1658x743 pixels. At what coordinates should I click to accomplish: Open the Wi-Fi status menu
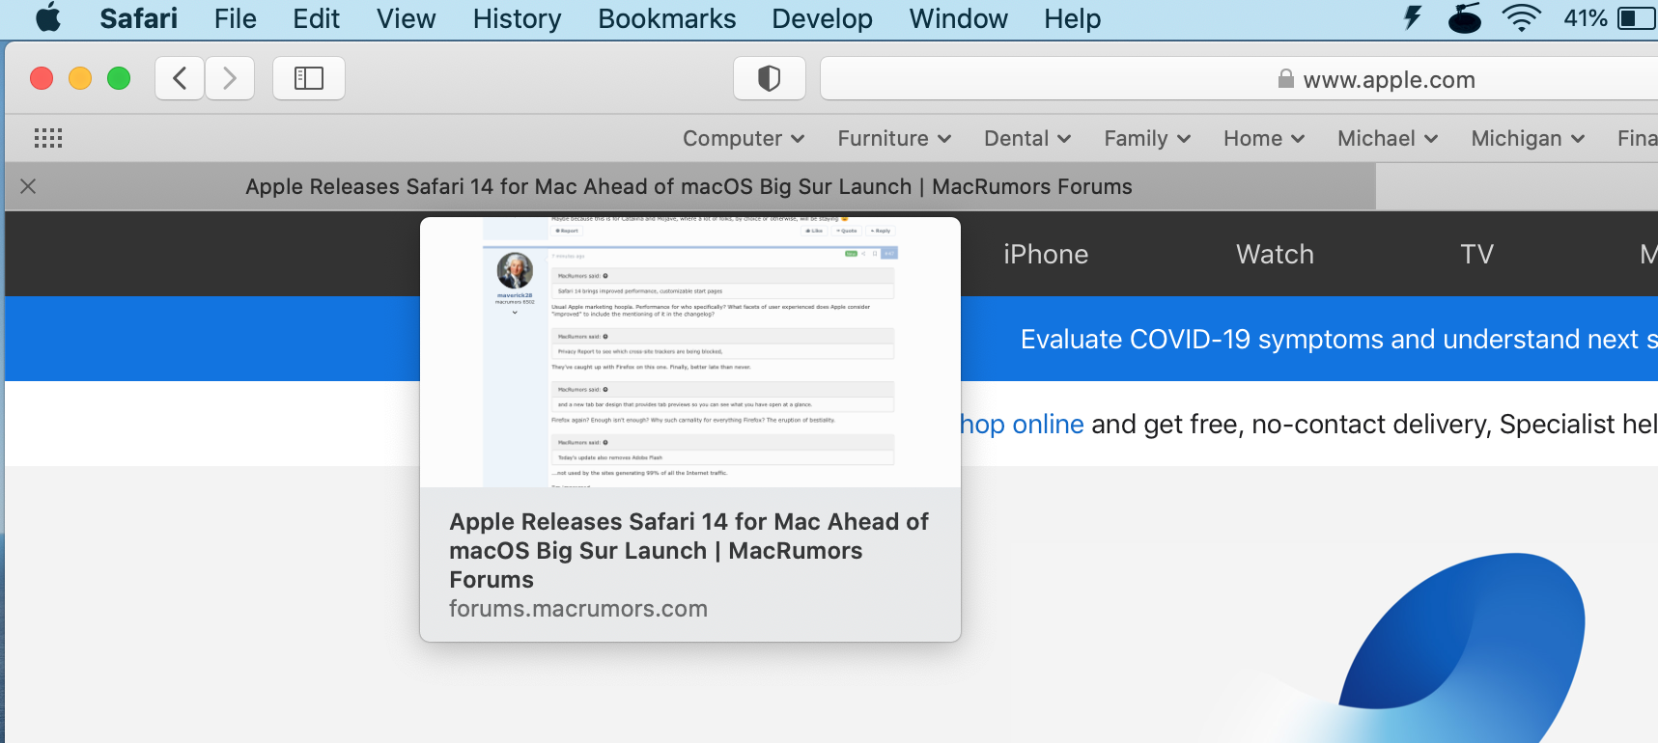[1522, 17]
